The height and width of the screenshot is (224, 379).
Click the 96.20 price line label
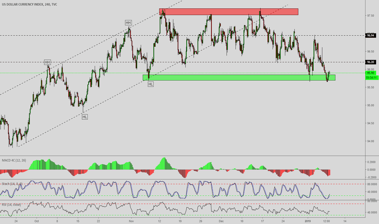coord(370,62)
